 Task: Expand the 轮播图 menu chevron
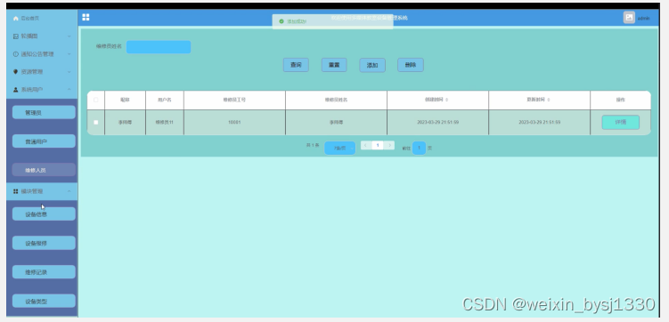tap(69, 36)
